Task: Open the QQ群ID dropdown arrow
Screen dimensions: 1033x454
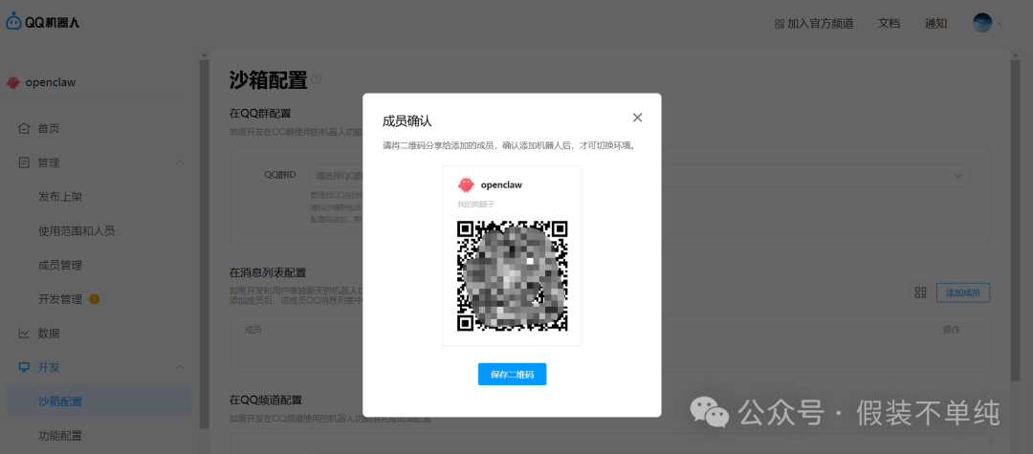Action: (957, 176)
